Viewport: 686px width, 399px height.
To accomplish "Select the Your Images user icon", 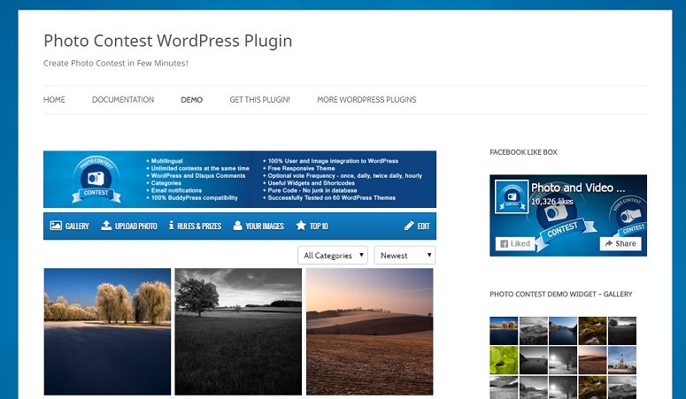I will pos(237,226).
